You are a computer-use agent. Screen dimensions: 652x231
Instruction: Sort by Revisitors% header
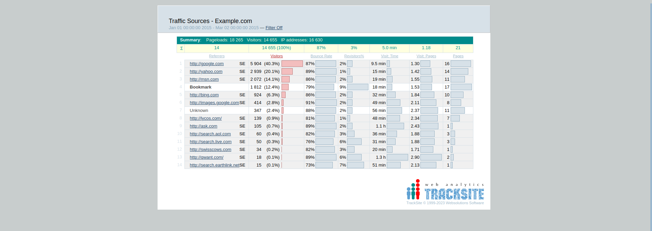[354, 56]
